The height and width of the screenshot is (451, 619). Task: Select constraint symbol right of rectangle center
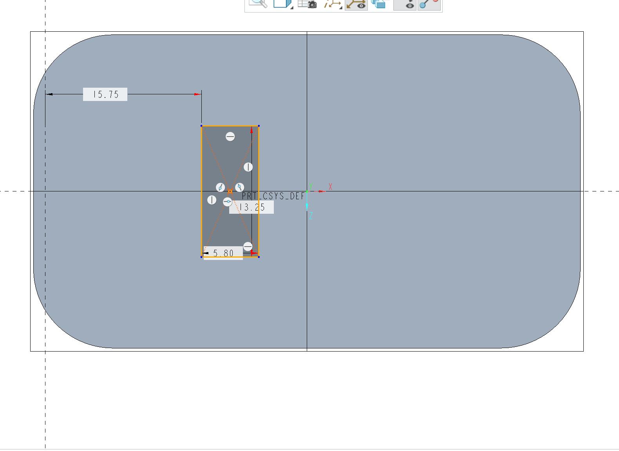(x=240, y=187)
